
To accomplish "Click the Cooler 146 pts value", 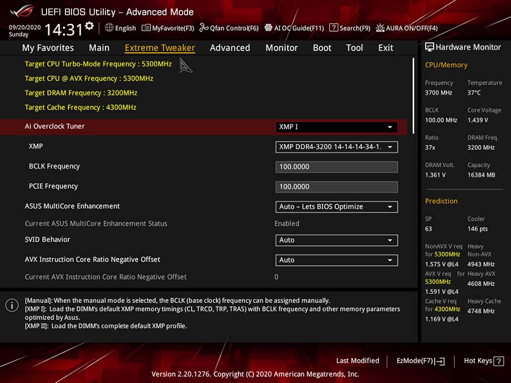I will (478, 229).
